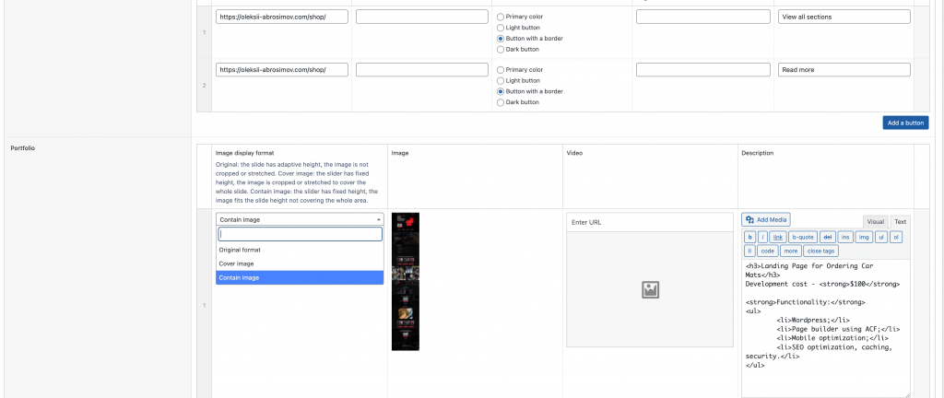Click into the description HTML text area
The width and height of the screenshot is (944, 398).
(825, 328)
